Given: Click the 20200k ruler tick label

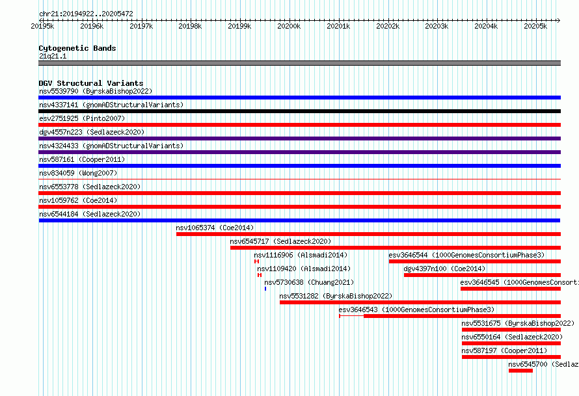Looking at the screenshot, I should (289, 26).
